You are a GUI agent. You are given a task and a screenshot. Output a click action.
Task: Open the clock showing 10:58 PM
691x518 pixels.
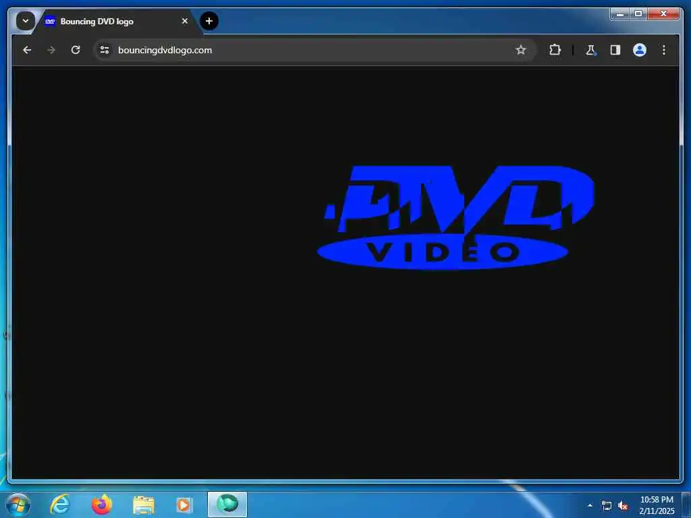(x=657, y=505)
